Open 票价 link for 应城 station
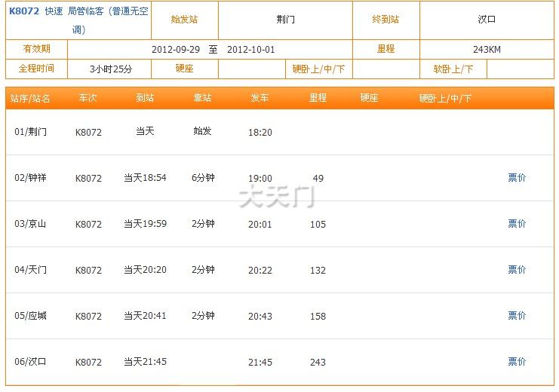Viewport: 559px width, 392px height. point(517,316)
